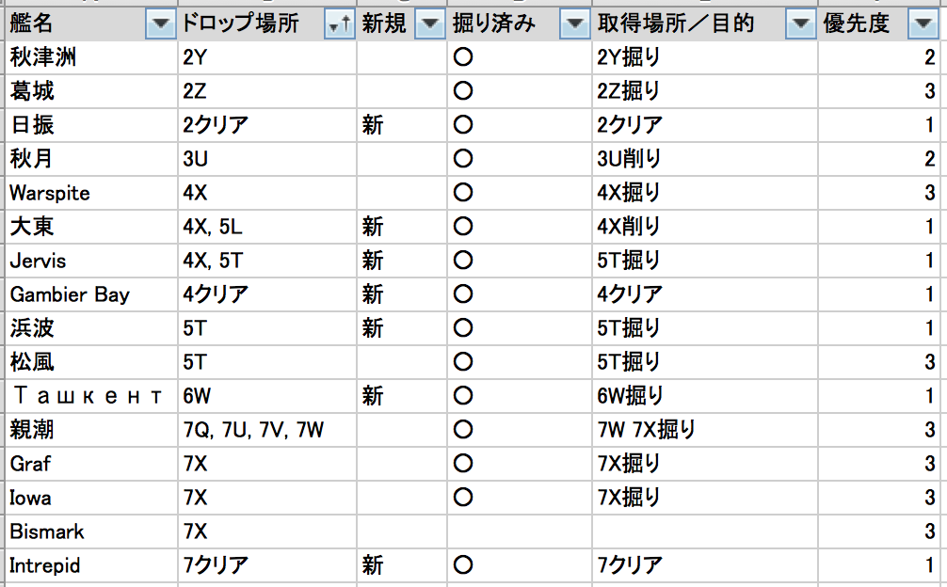Click drop location cell 2Z

coord(267,91)
